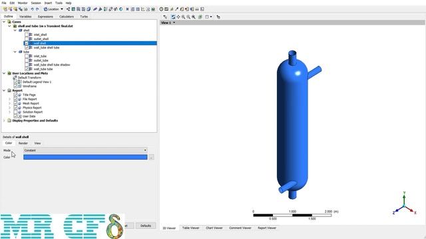Insert a Legend from toolbar
Image resolution: width=426 pixels, height=239 pixels.
click(105, 9)
